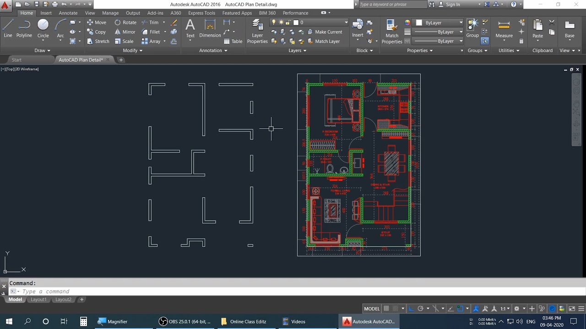Activate the Fillet command
The height and width of the screenshot is (329, 586).
151,32
